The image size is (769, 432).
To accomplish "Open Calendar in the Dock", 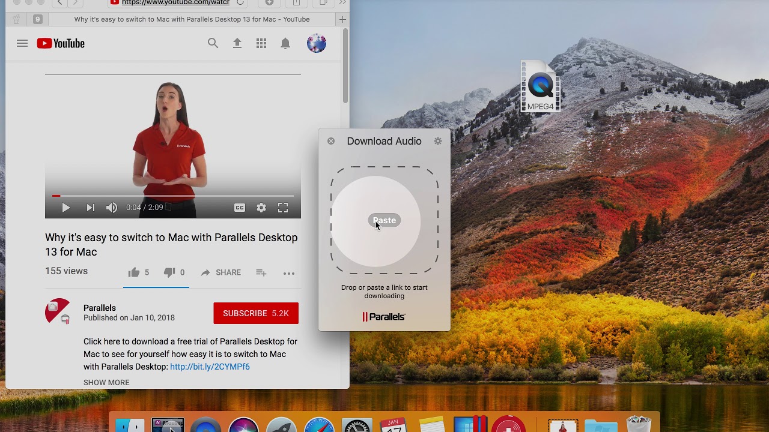I will [x=394, y=424].
